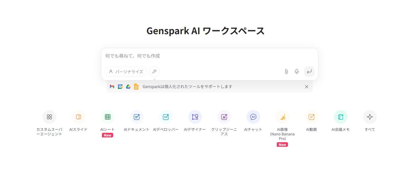Click the パーソナライズ button

tap(126, 72)
